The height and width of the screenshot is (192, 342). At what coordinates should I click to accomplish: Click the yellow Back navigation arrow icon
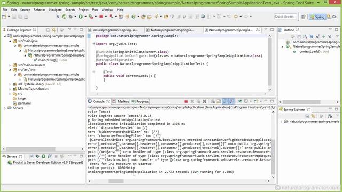coord(236,17)
